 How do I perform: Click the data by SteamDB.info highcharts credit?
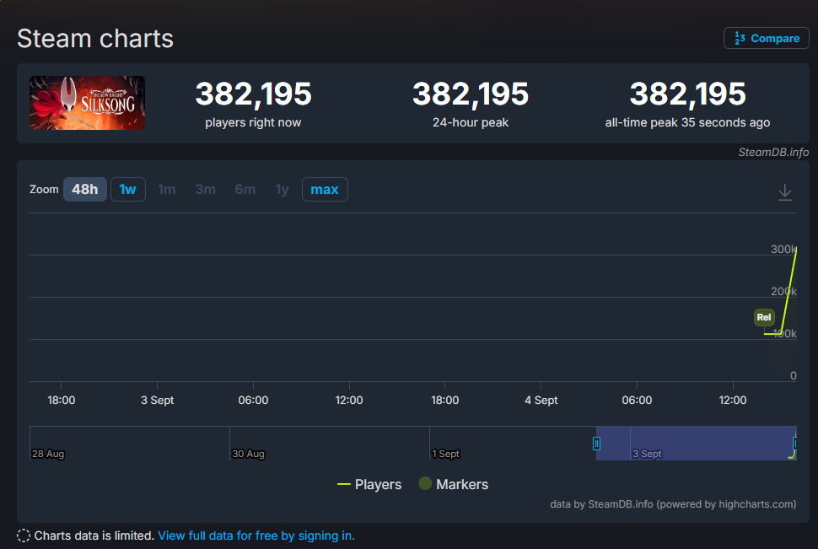click(673, 504)
